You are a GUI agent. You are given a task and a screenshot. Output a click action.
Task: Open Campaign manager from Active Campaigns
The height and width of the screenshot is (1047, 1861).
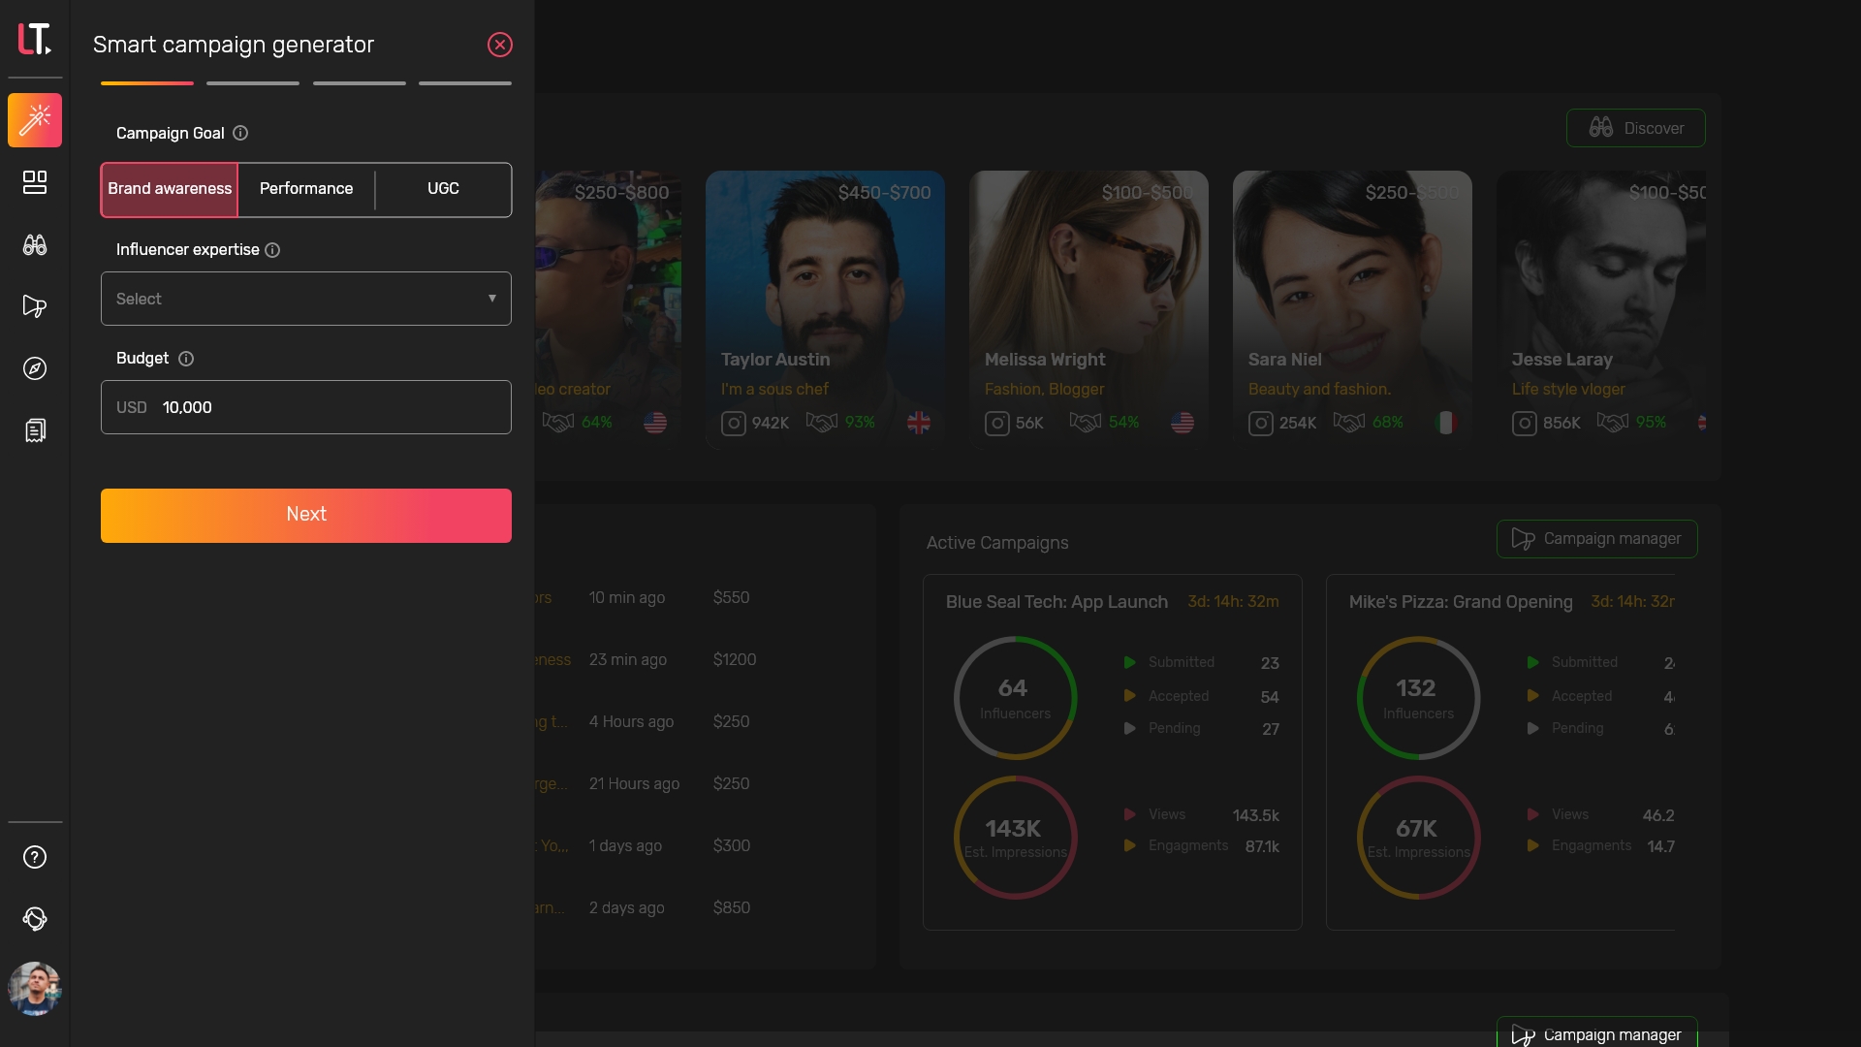tap(1597, 539)
